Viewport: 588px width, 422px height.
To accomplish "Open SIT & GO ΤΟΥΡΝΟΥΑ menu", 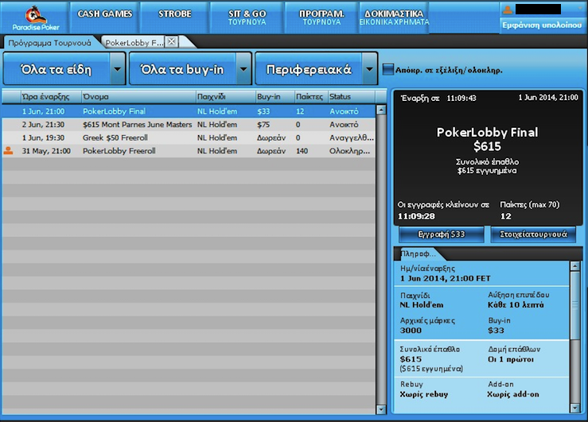I will 247,17.
